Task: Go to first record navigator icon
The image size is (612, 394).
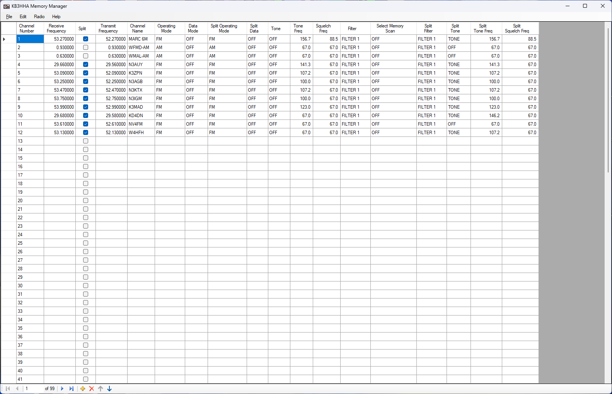Action: [x=8, y=389]
